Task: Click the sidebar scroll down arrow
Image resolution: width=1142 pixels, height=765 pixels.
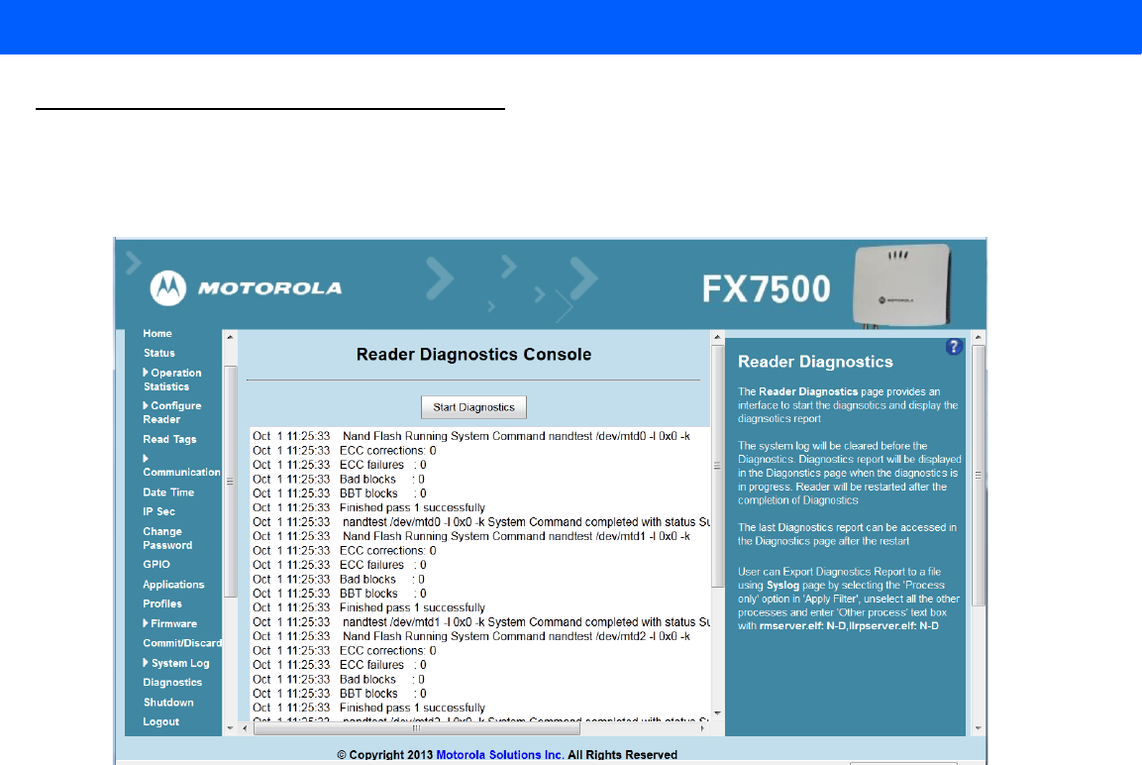Action: [230, 728]
